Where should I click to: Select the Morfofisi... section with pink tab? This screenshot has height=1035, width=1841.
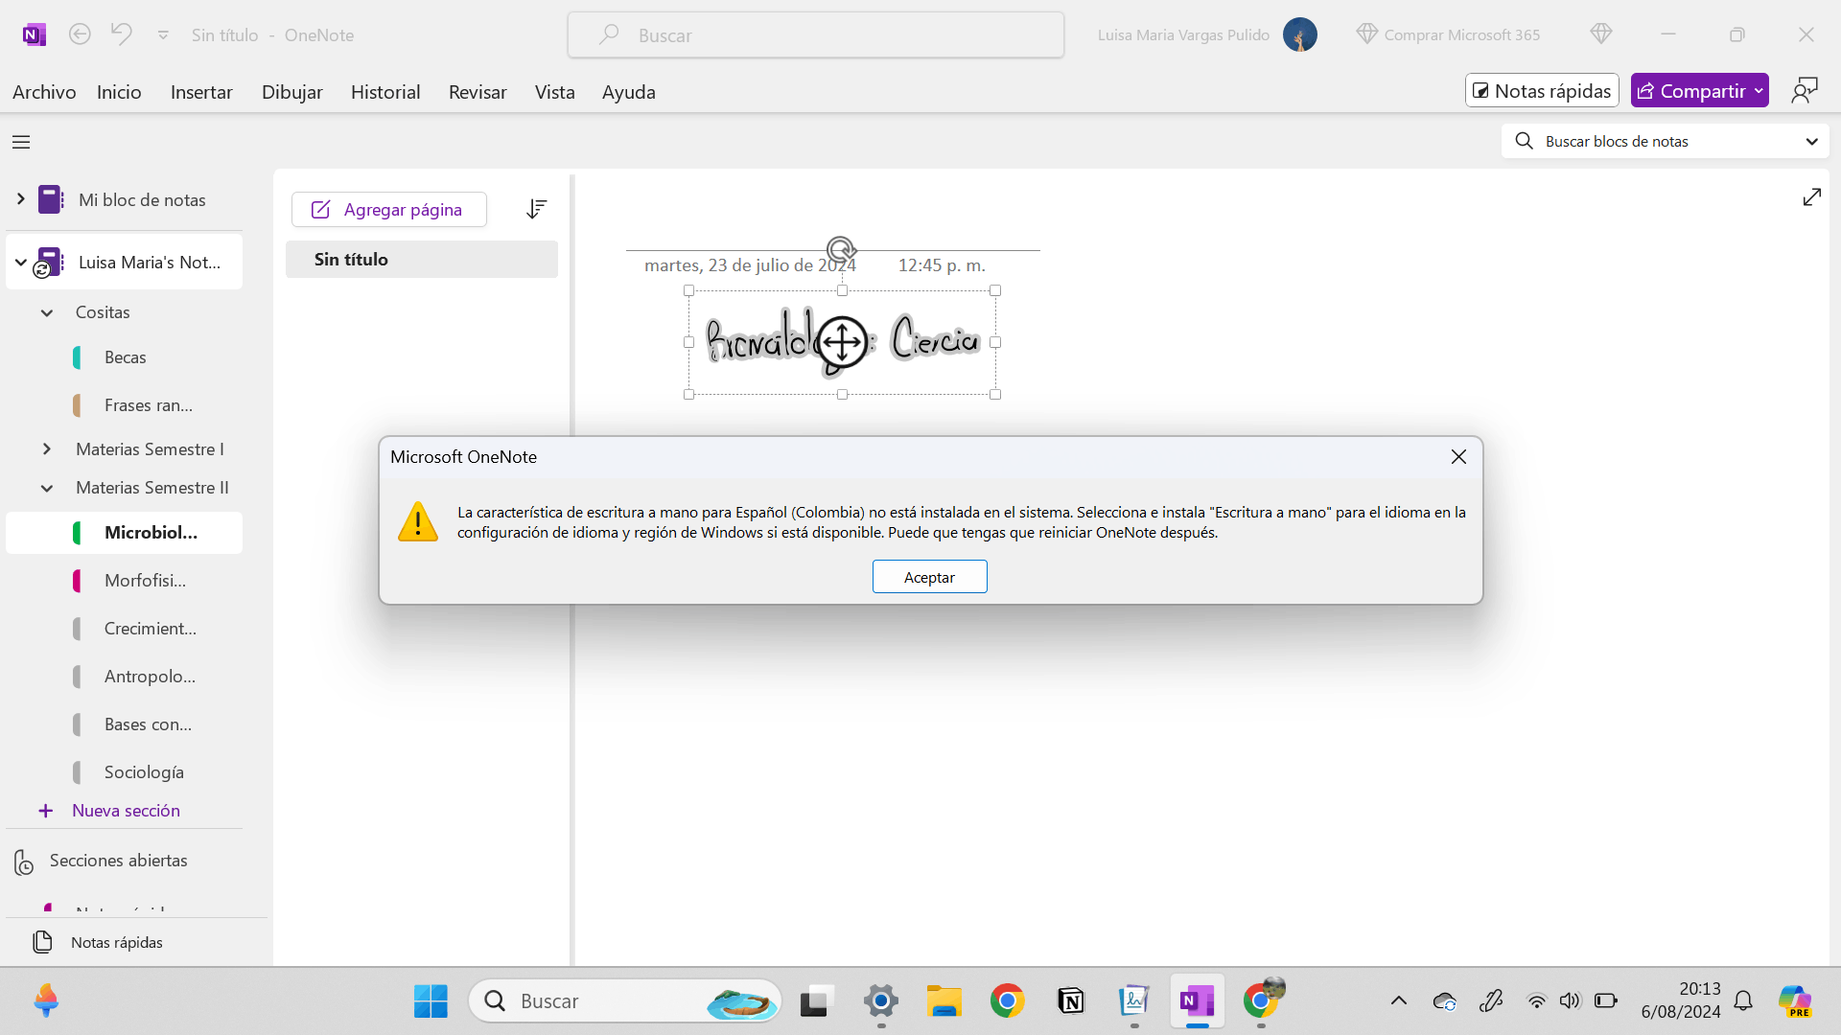coord(144,581)
